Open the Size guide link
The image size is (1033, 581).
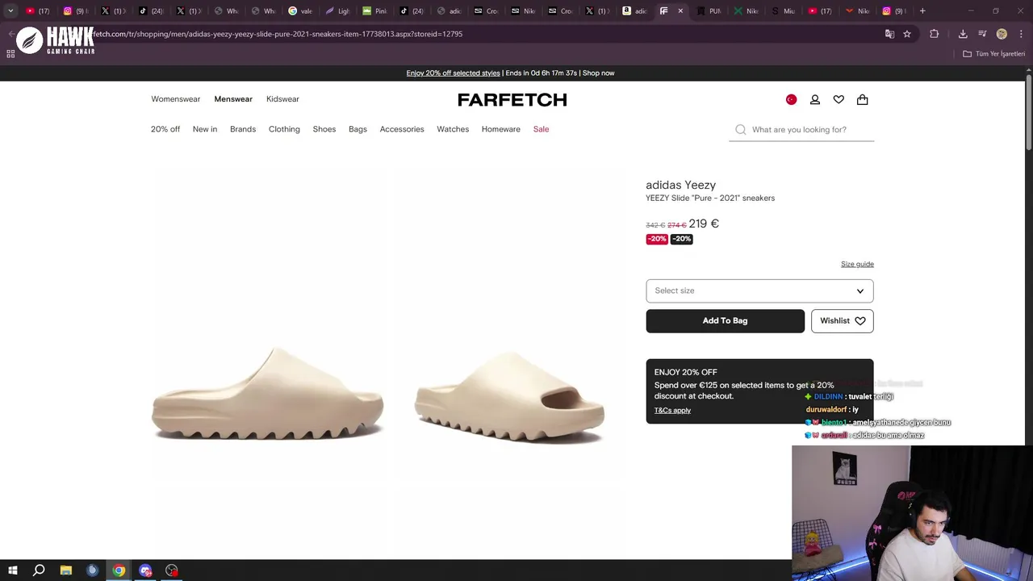click(857, 264)
